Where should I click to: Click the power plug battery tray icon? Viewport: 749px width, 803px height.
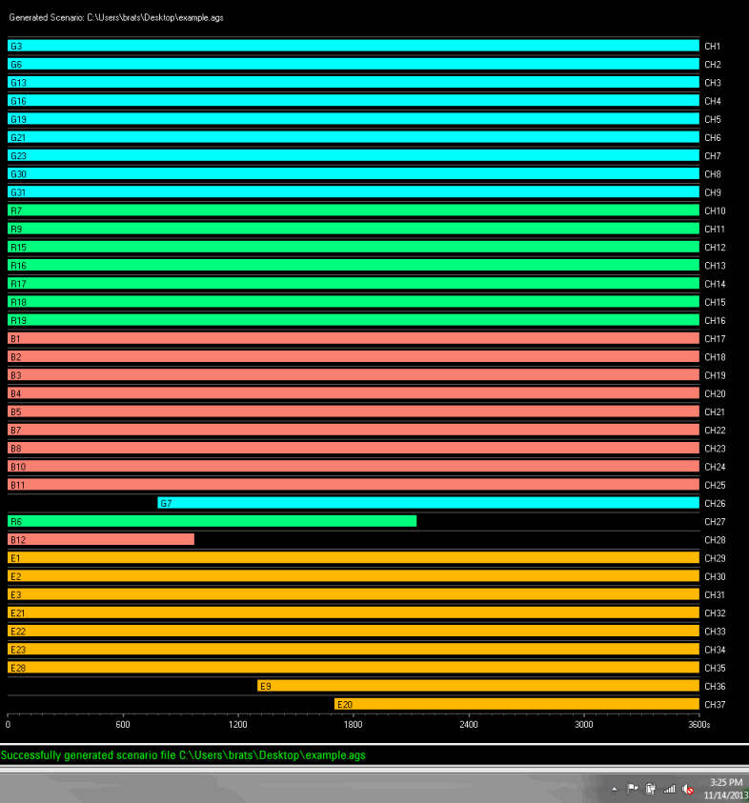pyautogui.click(x=651, y=789)
